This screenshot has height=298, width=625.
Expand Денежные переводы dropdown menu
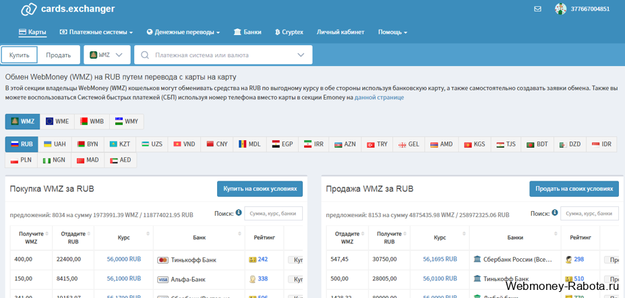(x=183, y=32)
